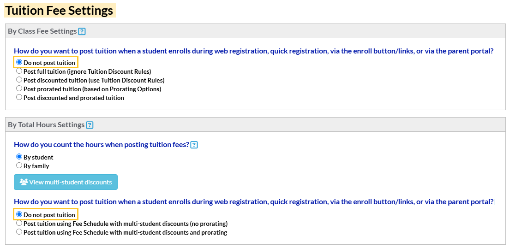Choose Post discounted tuition radio option
This screenshot has width=510, height=248.
point(19,80)
